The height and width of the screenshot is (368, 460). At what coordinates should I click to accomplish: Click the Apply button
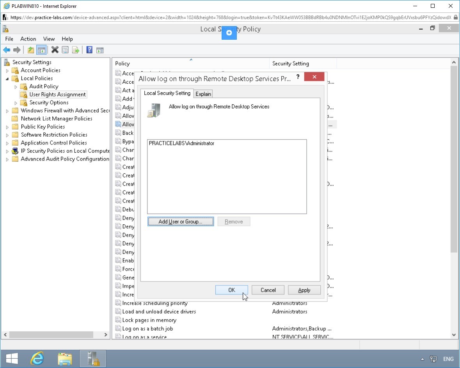[x=304, y=290]
